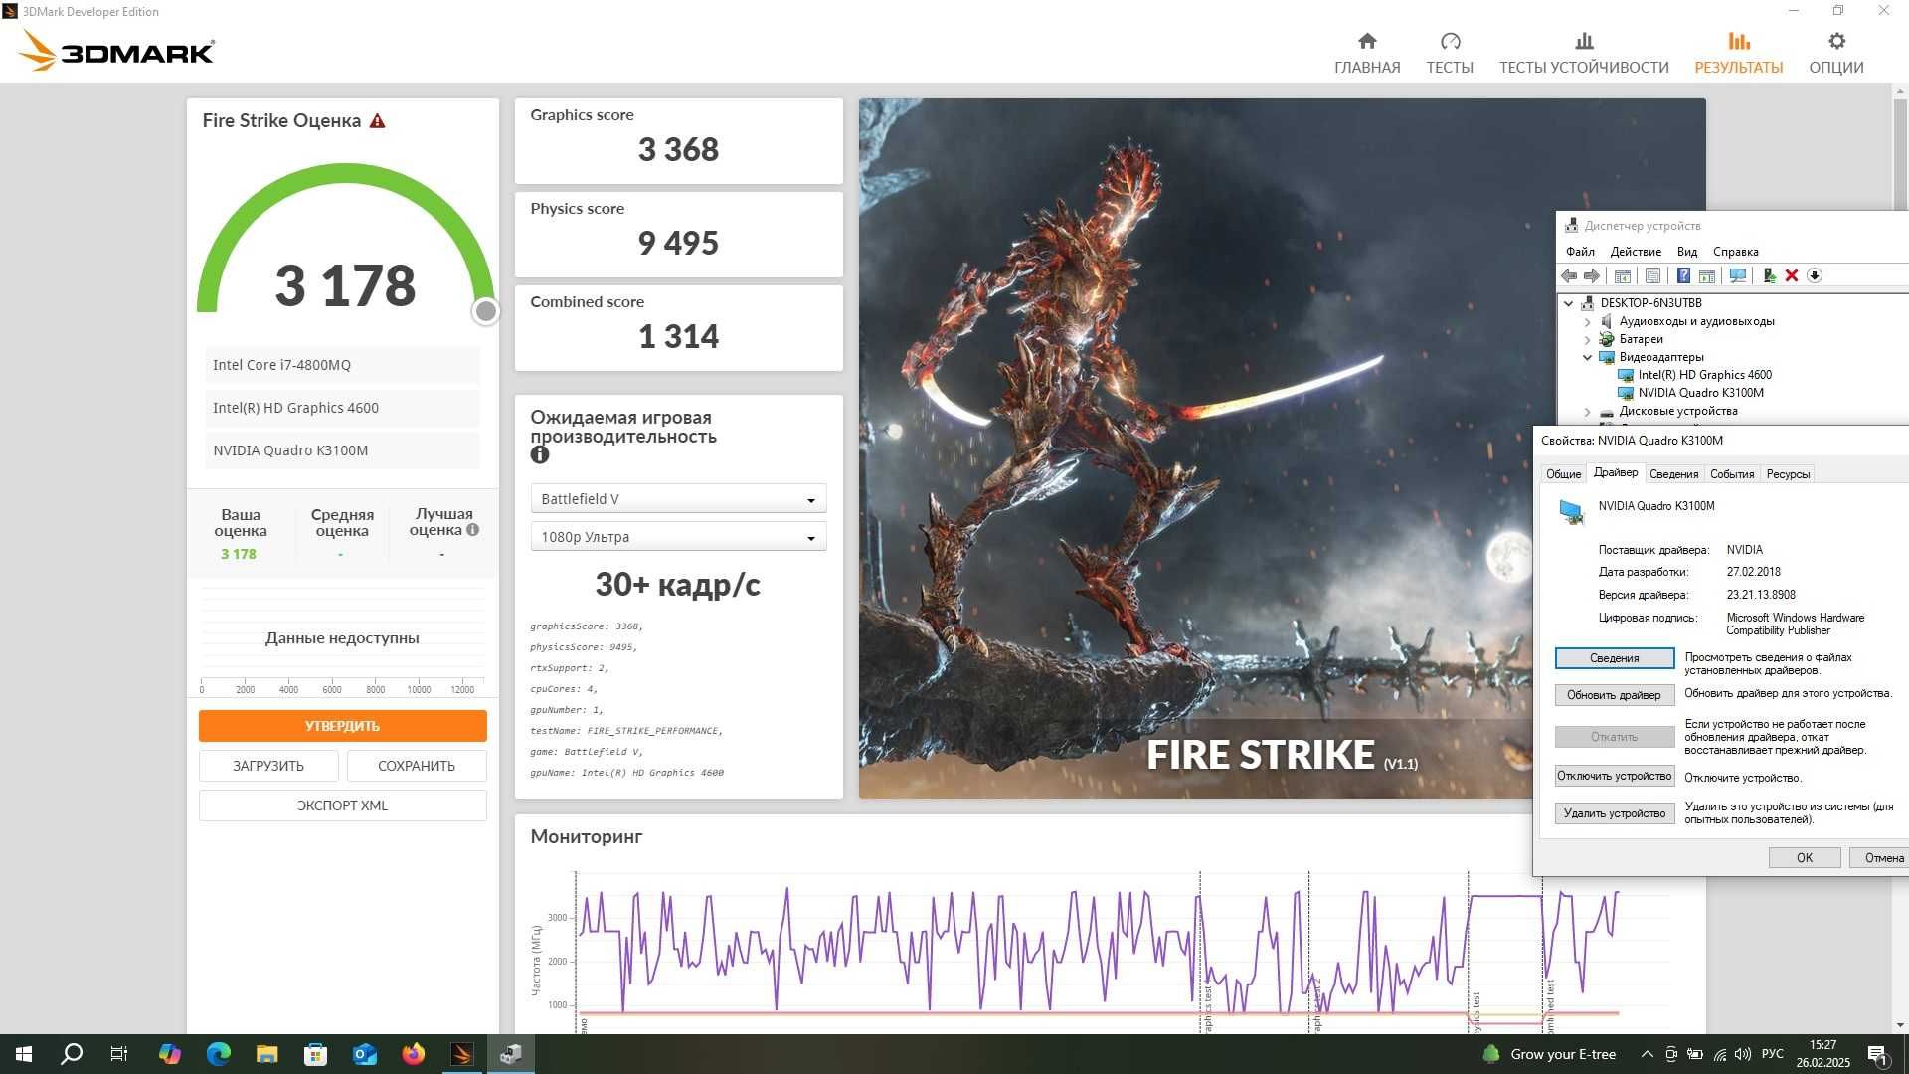Select Intel(R) HD Graphics 4600 in device tree
The height and width of the screenshot is (1074, 1909).
[1704, 375]
